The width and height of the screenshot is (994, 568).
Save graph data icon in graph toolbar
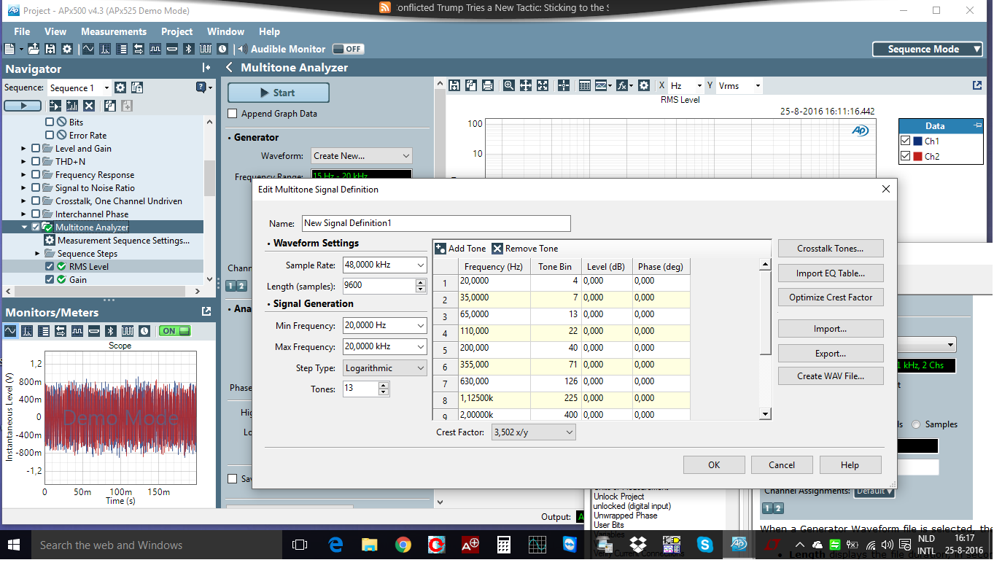pyautogui.click(x=454, y=85)
